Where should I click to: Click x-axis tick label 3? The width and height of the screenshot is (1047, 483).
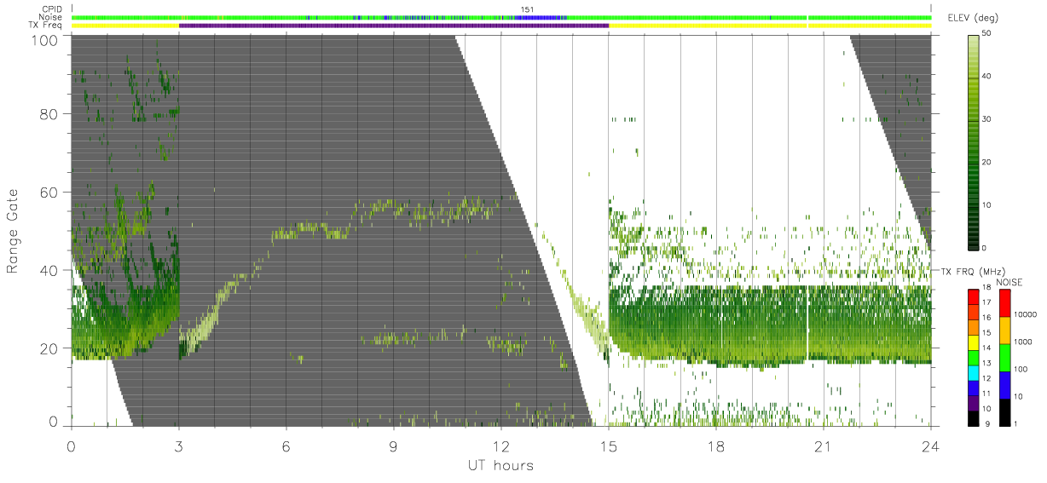pos(179,446)
